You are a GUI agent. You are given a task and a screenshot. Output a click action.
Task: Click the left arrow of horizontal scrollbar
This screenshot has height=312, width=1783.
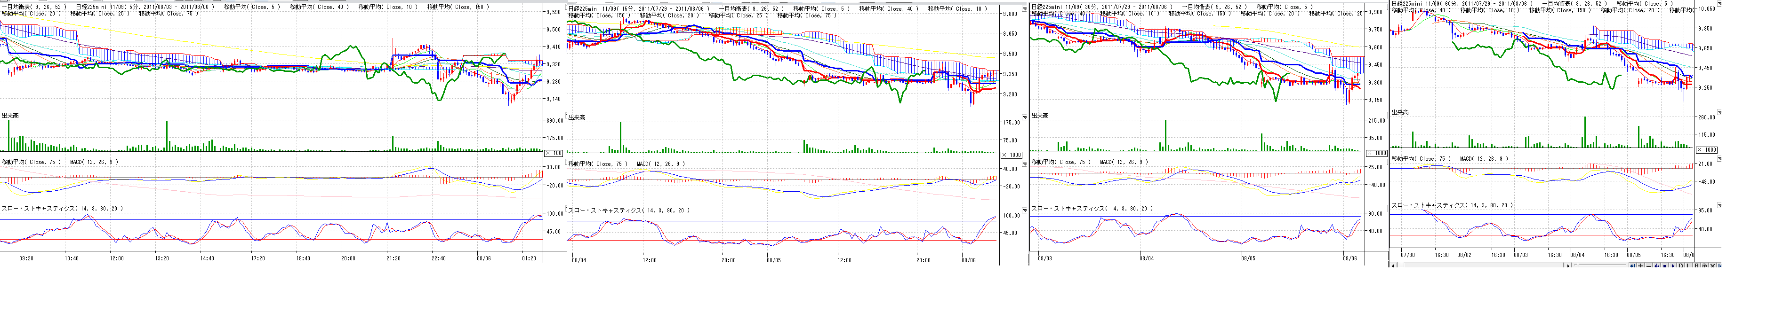1394,266
